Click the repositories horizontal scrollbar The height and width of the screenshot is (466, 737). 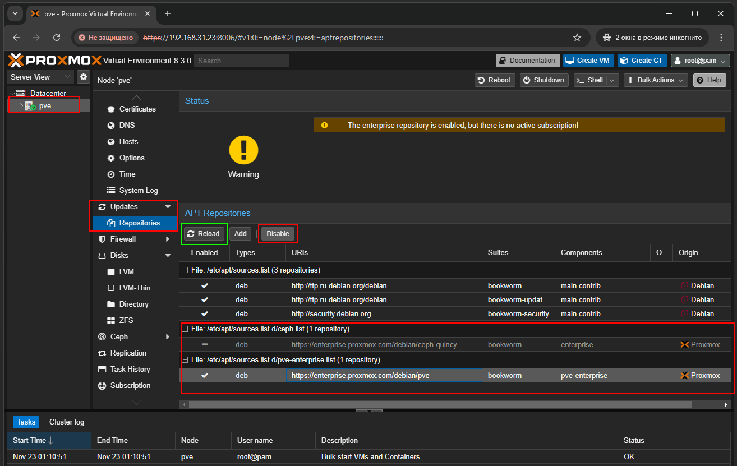[440, 404]
